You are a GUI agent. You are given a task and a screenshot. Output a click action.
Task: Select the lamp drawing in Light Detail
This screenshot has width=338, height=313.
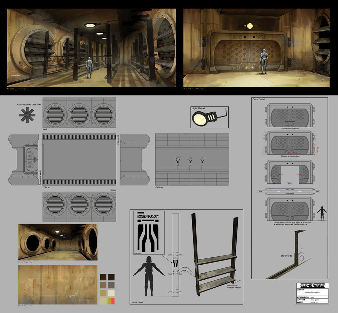[210, 118]
